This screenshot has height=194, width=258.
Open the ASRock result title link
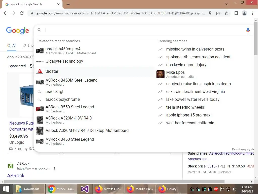pos(16,176)
